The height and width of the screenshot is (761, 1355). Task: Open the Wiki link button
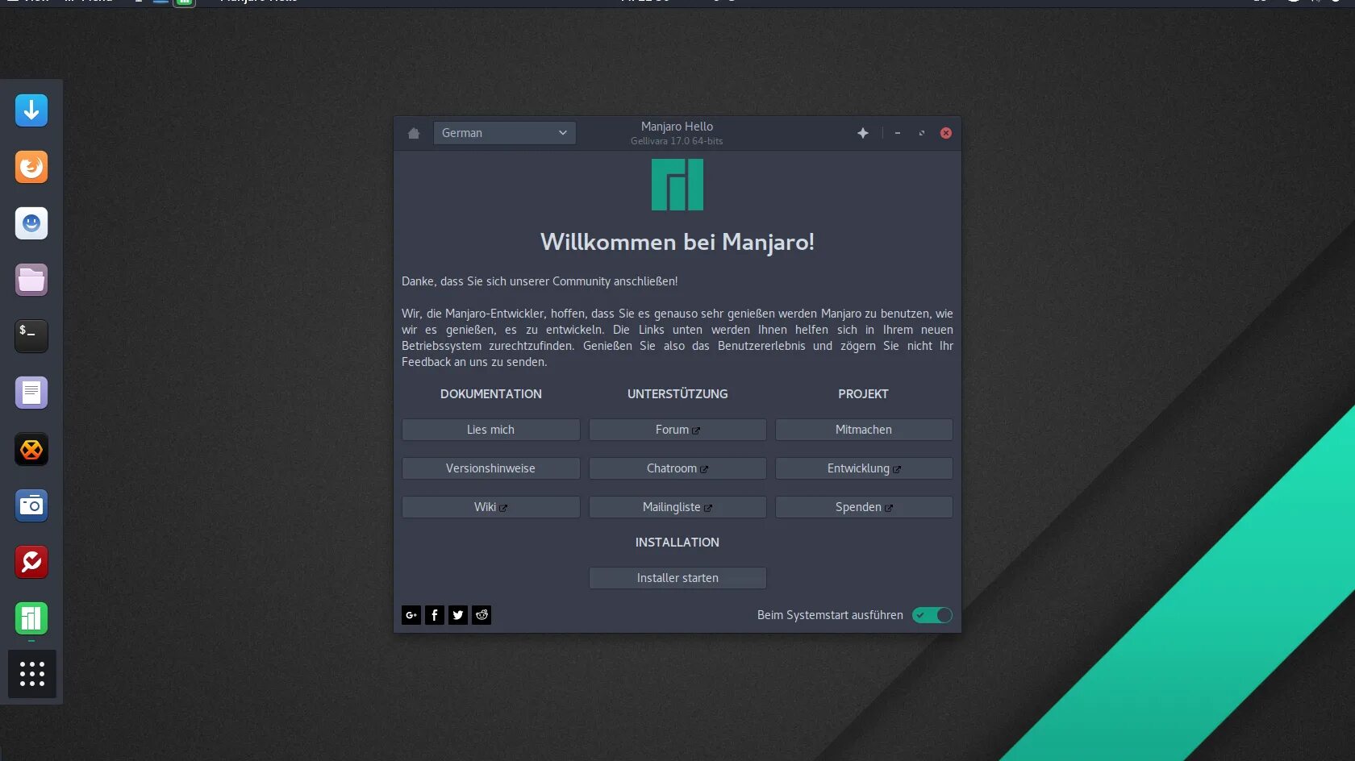coord(491,507)
